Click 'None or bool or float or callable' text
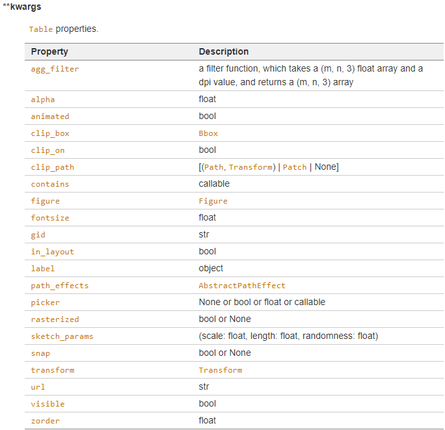445x430 pixels. coord(262,302)
